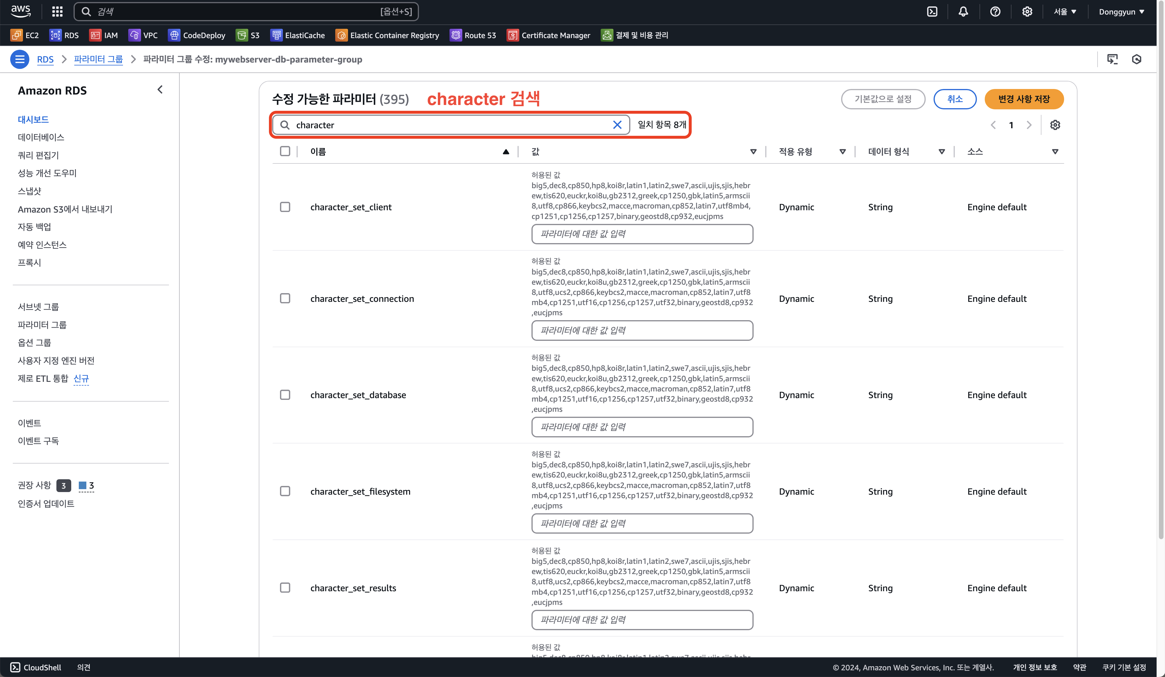Collapse the Amazon RDS sidebar

pyautogui.click(x=160, y=90)
